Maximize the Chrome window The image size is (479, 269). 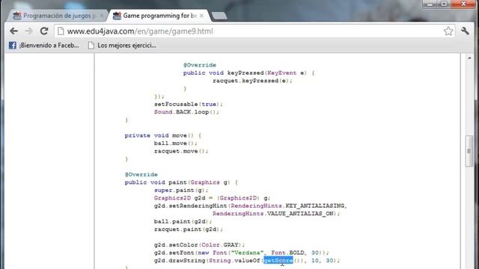[x=444, y=4]
